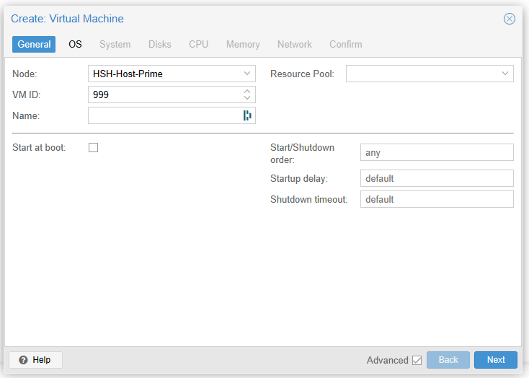Click into the Name text field
Screen dimensions: 529x378
164,115
